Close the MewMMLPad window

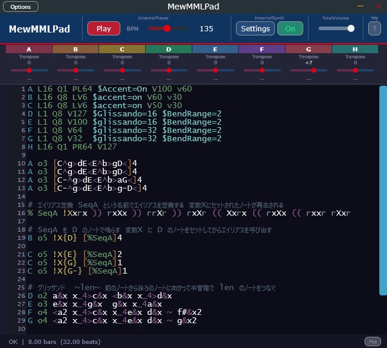coord(379,6)
